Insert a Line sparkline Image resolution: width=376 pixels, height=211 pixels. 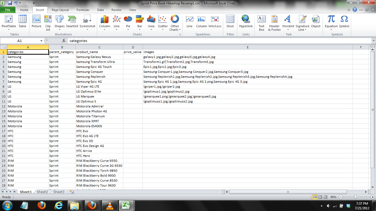click(x=189, y=21)
